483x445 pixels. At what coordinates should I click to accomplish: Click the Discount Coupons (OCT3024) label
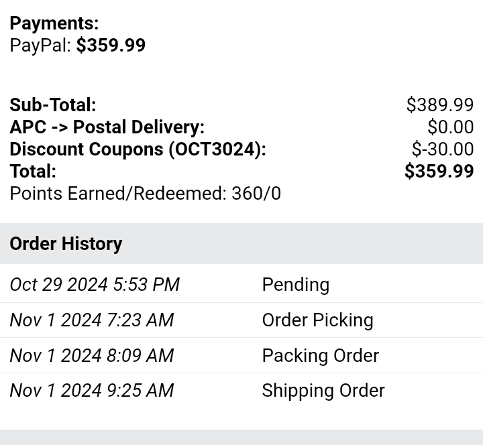(x=138, y=149)
